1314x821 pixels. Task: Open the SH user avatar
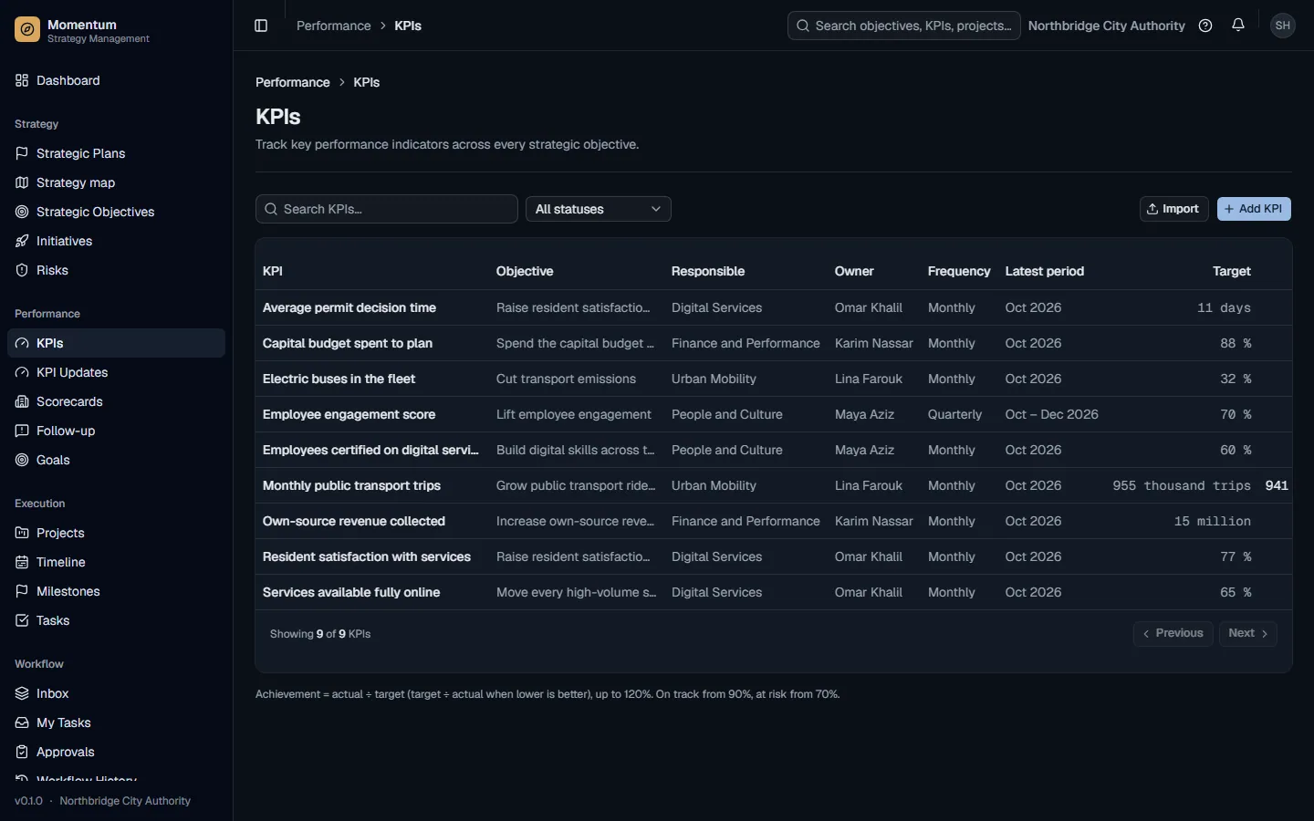pos(1283,26)
